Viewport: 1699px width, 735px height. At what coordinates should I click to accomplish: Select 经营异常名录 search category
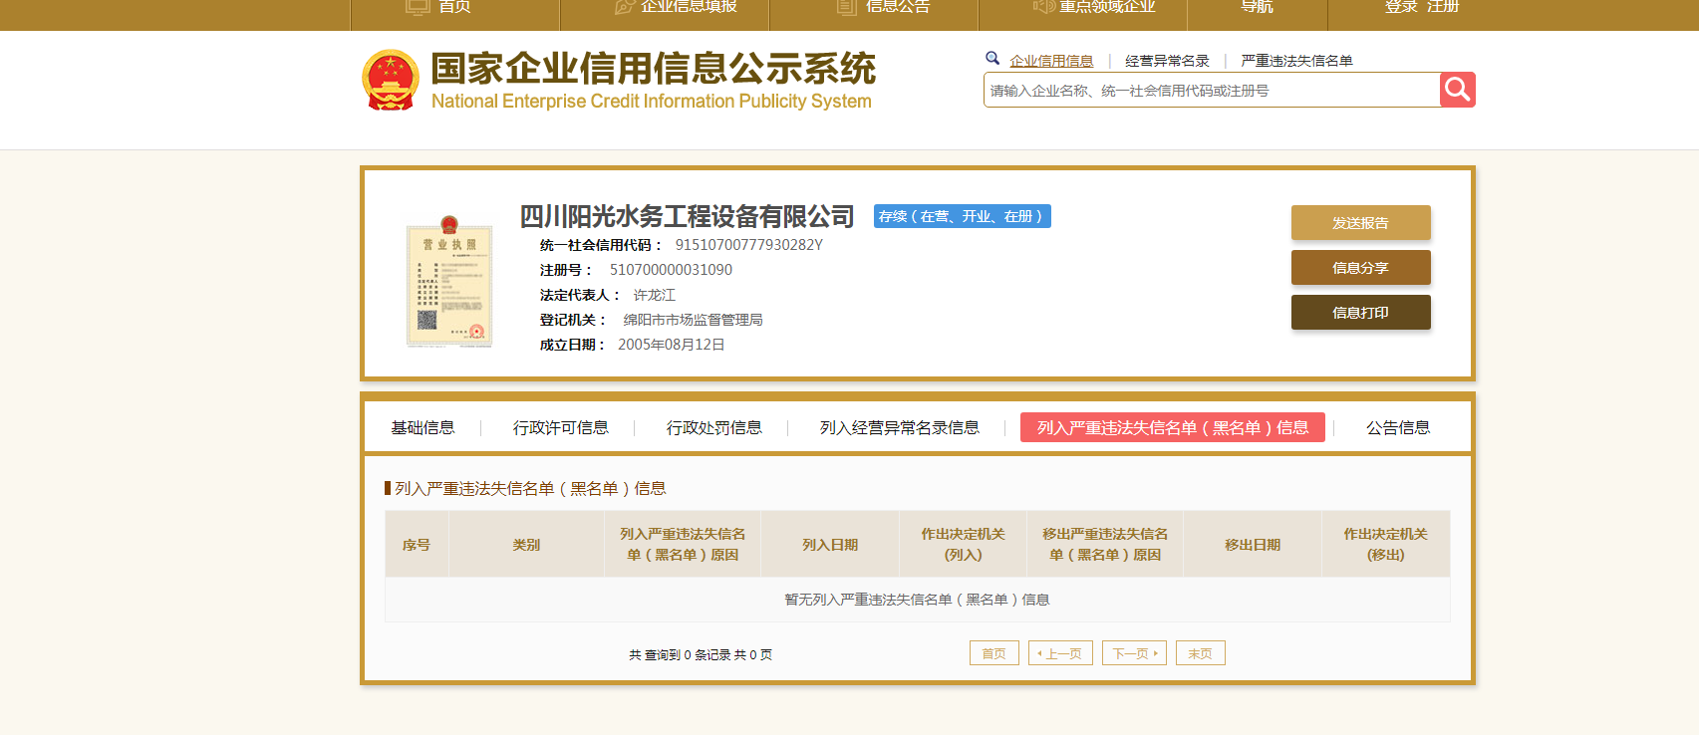point(1167,61)
